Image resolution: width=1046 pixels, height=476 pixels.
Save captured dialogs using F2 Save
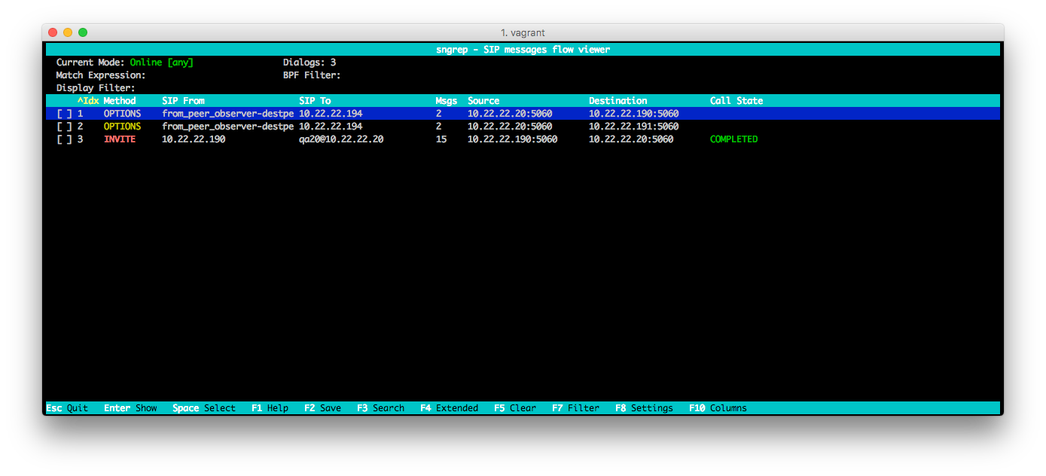click(x=322, y=407)
